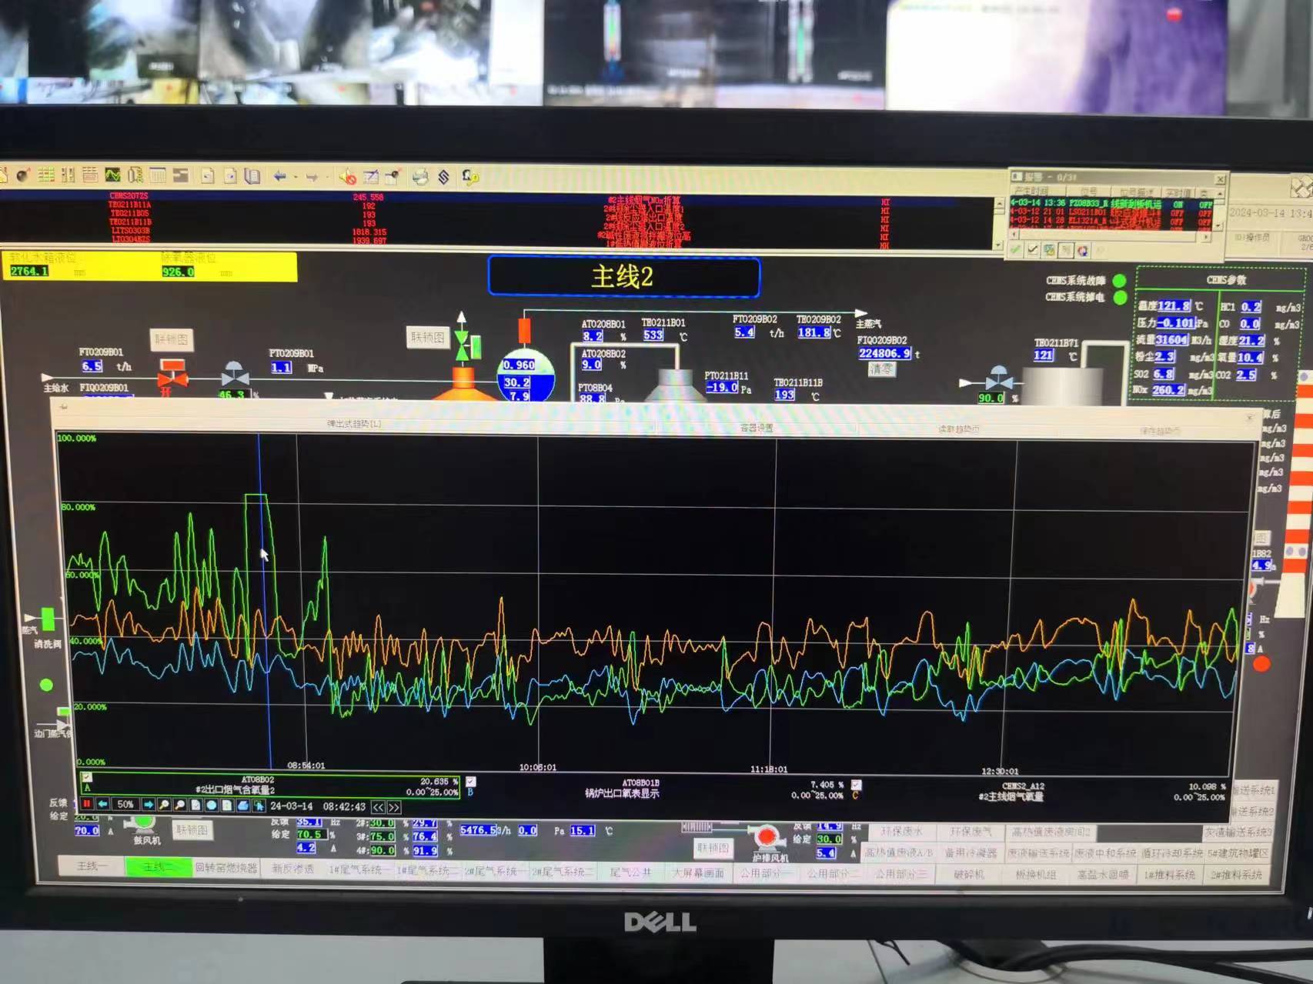Open the printer icon on the top toolbar

pos(420,176)
